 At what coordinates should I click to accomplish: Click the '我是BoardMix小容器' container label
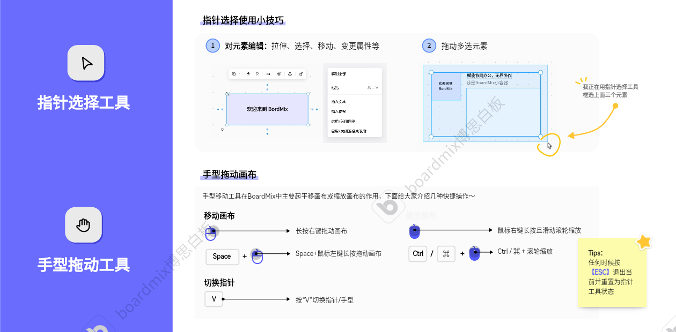(487, 82)
